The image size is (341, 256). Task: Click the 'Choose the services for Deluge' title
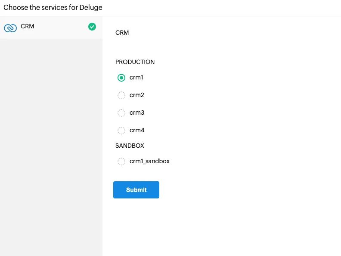(x=53, y=7)
